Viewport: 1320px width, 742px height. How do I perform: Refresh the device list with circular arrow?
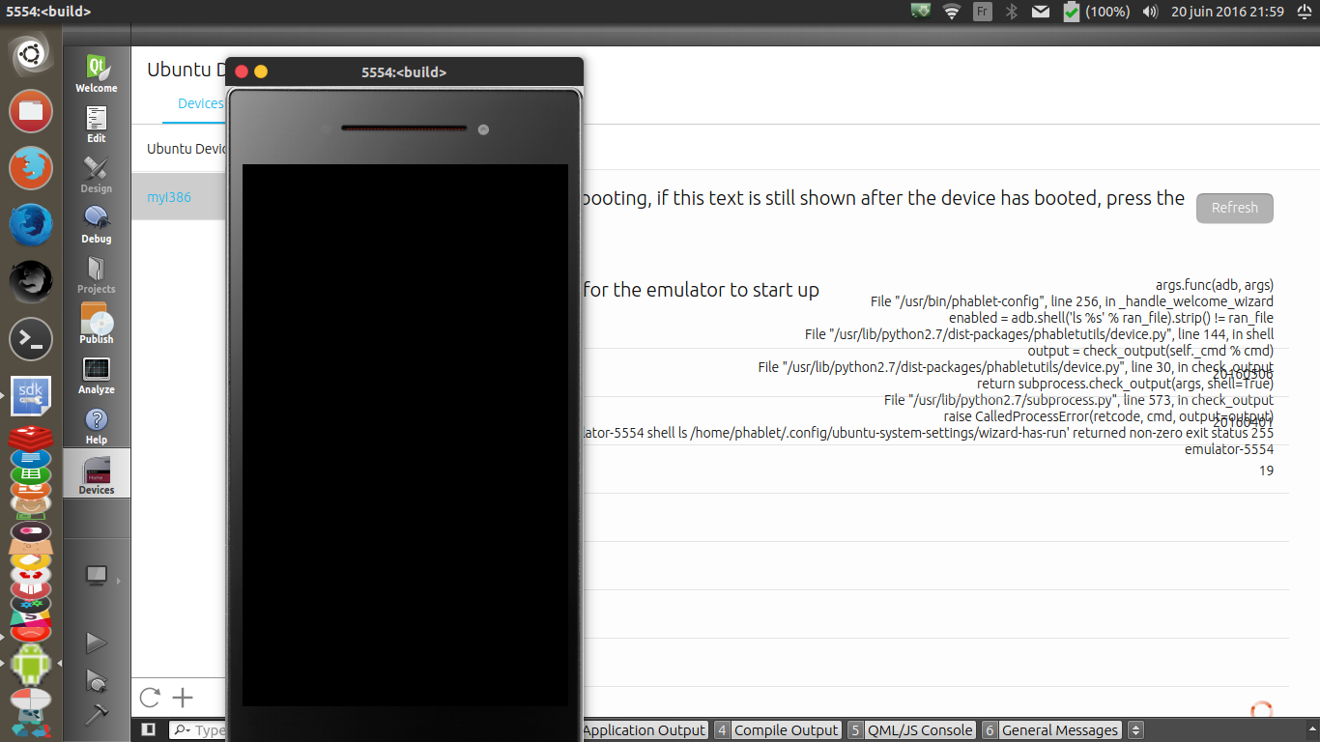point(150,698)
